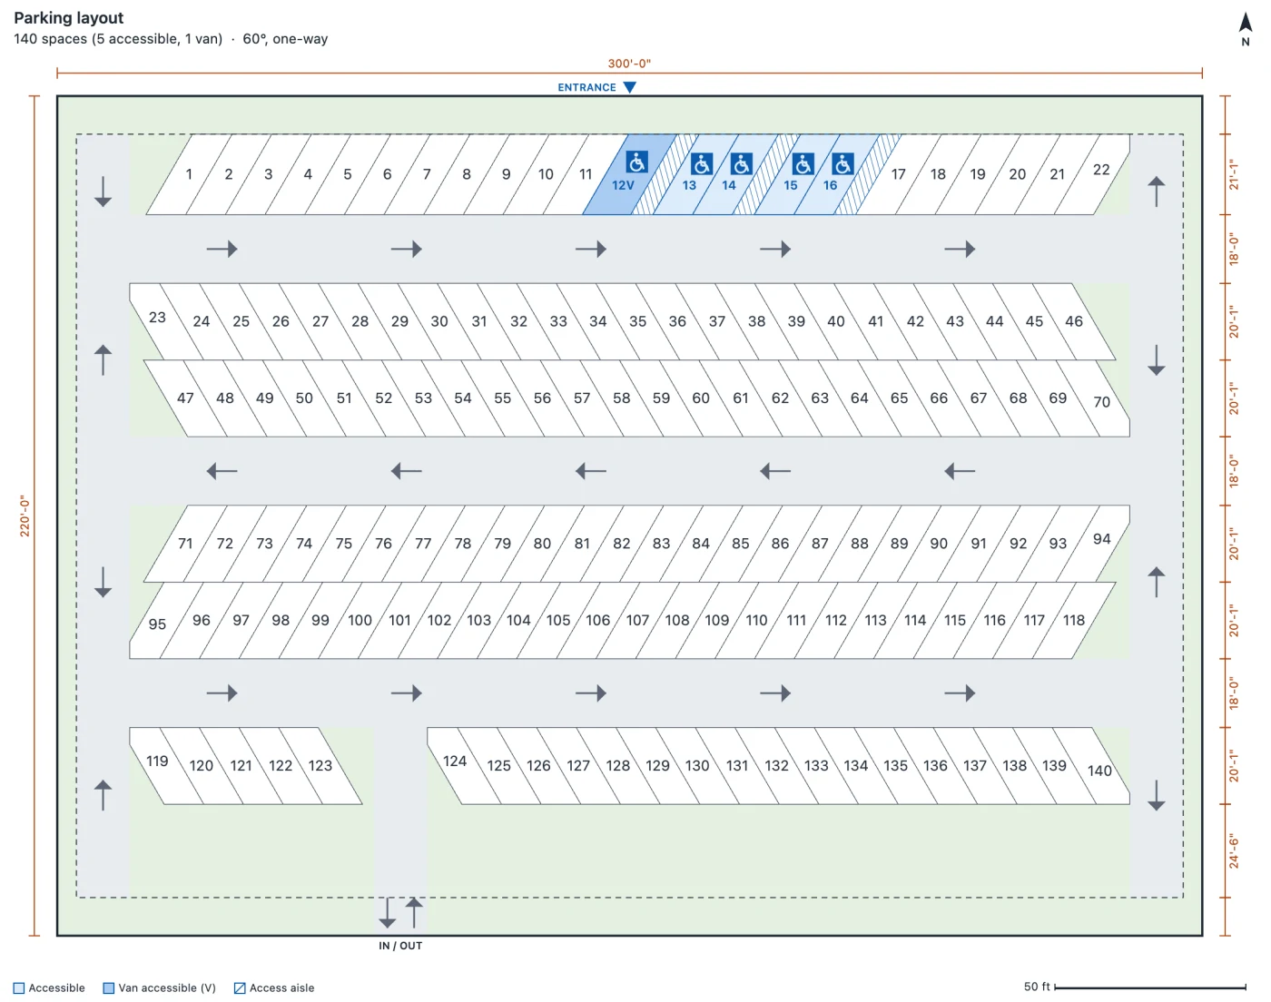Select parking space 140
Screen dimensions: 1271x1002
1101,771
